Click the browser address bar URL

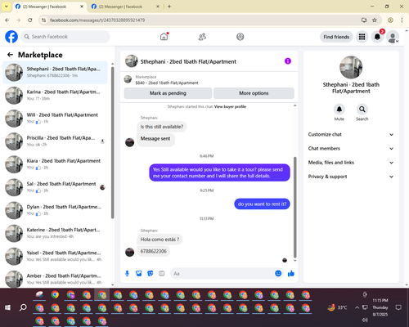click(97, 20)
